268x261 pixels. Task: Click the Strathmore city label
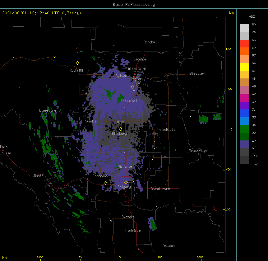point(160,188)
